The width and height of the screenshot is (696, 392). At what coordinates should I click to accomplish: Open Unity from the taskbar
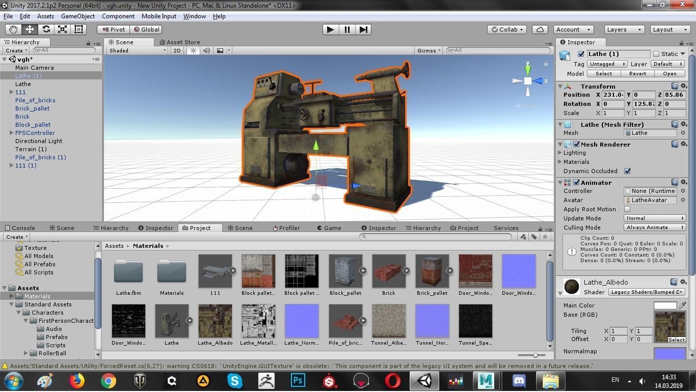[423, 381]
